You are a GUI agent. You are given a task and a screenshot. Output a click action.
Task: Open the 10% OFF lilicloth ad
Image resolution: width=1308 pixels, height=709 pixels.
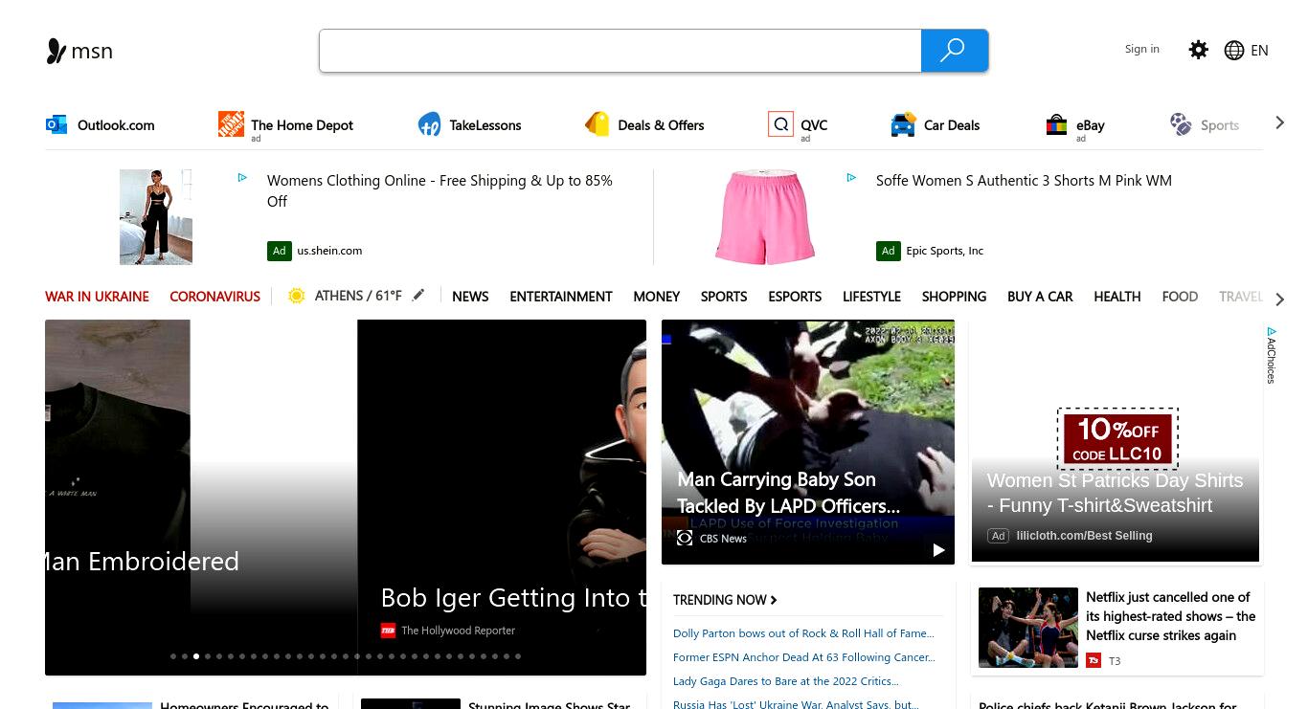pos(1117,438)
